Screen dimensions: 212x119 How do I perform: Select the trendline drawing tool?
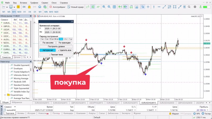(164, 7)
